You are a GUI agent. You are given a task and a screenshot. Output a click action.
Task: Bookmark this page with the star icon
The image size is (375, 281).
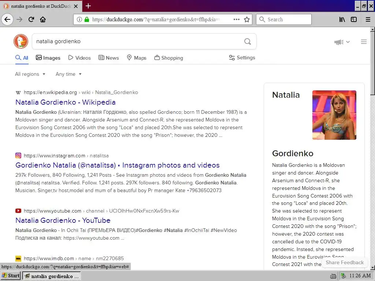click(x=247, y=19)
